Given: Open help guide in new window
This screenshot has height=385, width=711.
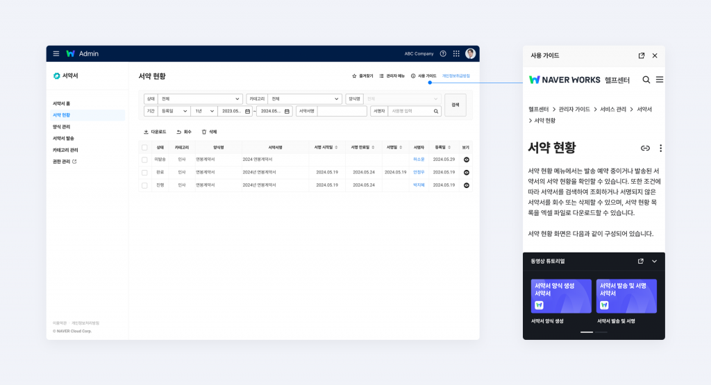Looking at the screenshot, I should click(641, 55).
